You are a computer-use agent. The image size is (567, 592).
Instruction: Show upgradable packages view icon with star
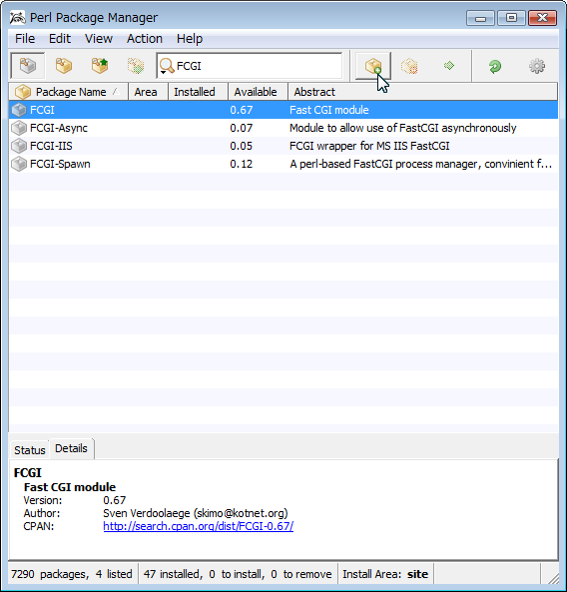pos(100,66)
